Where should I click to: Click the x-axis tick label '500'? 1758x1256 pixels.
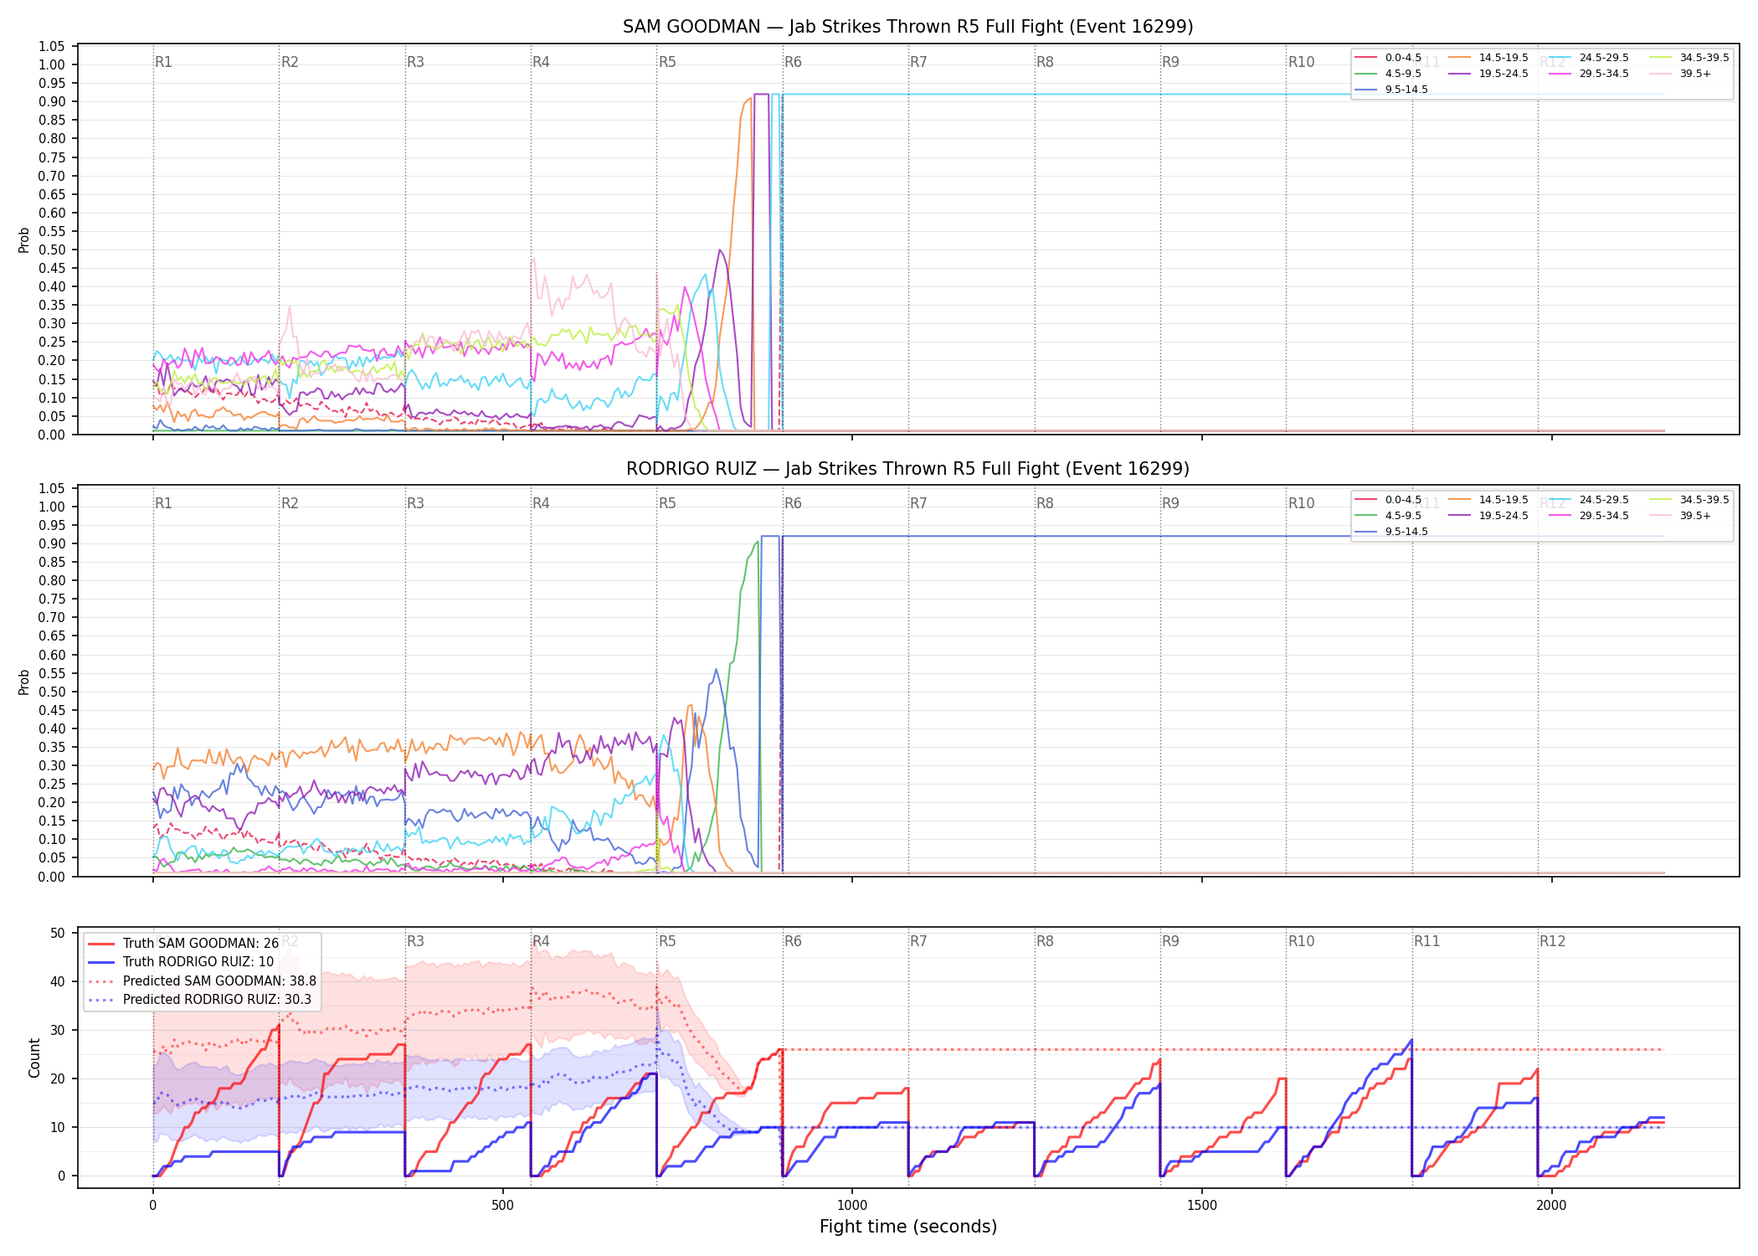(502, 1206)
